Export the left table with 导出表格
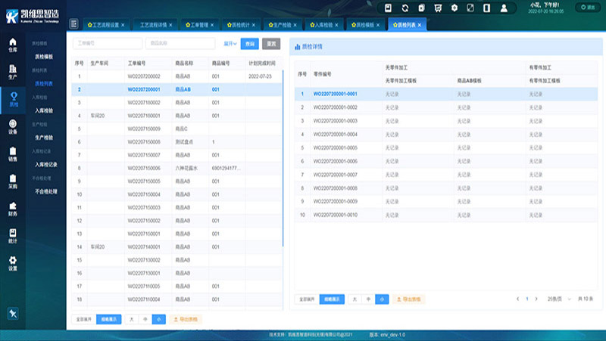The width and height of the screenshot is (606, 341). [x=186, y=319]
